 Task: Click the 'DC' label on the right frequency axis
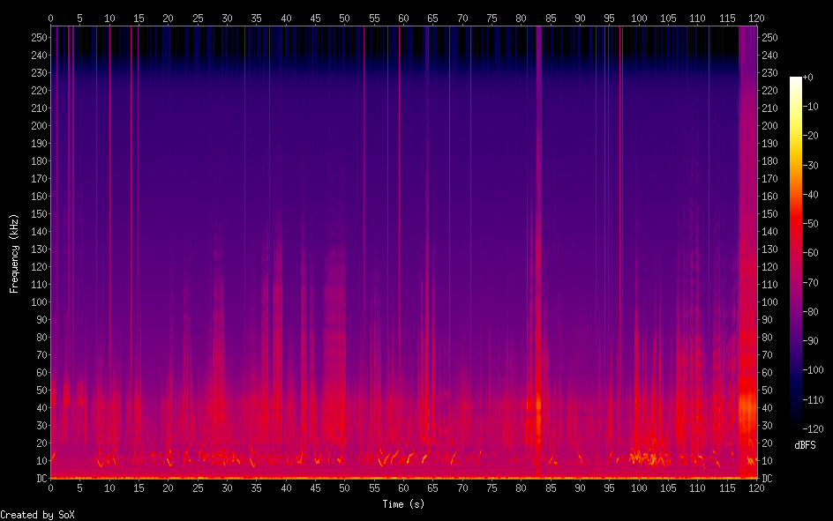coord(767,479)
